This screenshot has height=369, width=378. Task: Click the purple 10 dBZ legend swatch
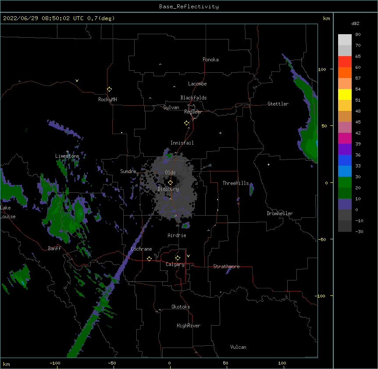(345, 204)
